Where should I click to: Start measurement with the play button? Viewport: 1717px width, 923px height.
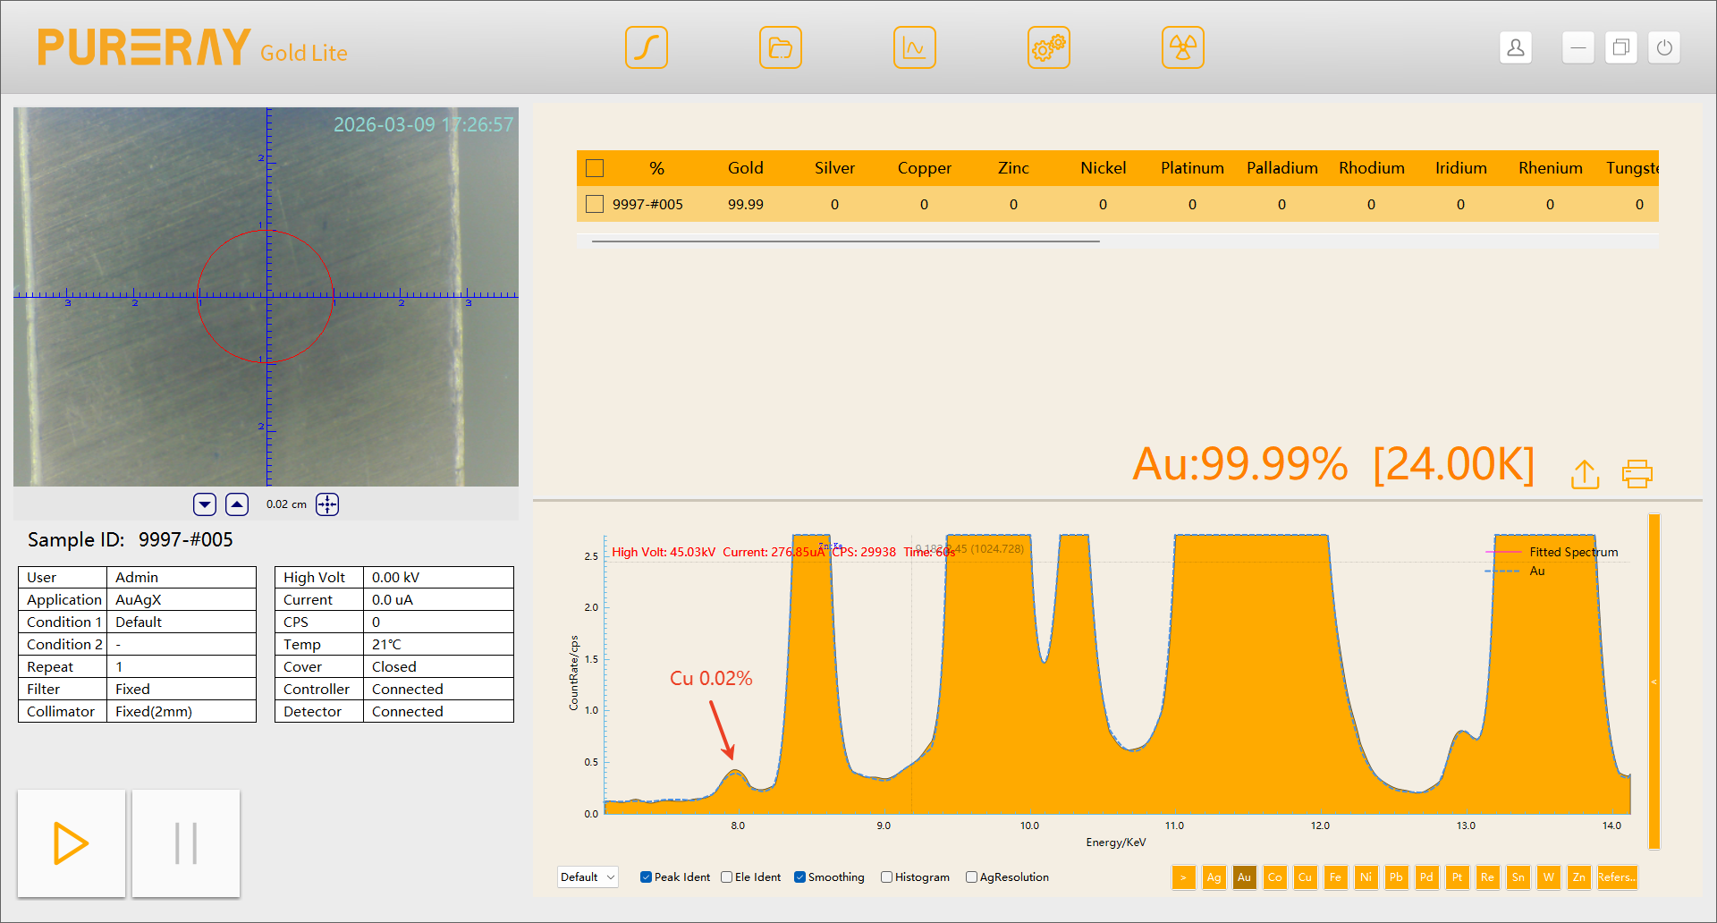[72, 843]
